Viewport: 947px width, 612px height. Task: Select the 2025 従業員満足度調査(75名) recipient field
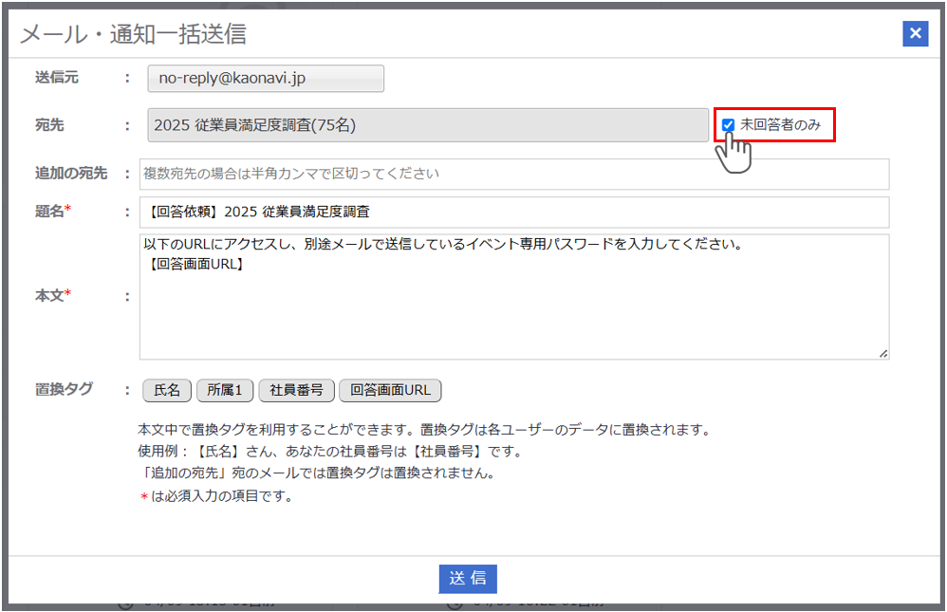click(x=428, y=125)
